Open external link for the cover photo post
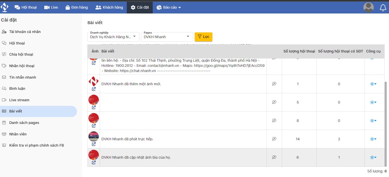Image resolution: width=389 pixels, height=177 pixels. click(x=94, y=163)
